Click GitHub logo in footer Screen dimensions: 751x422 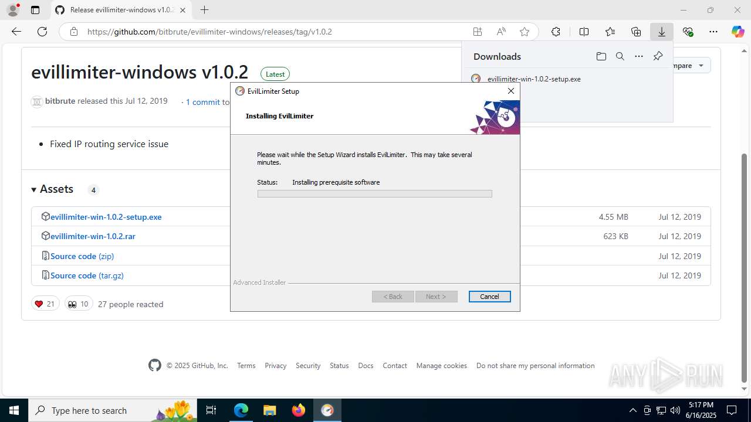coord(154,365)
